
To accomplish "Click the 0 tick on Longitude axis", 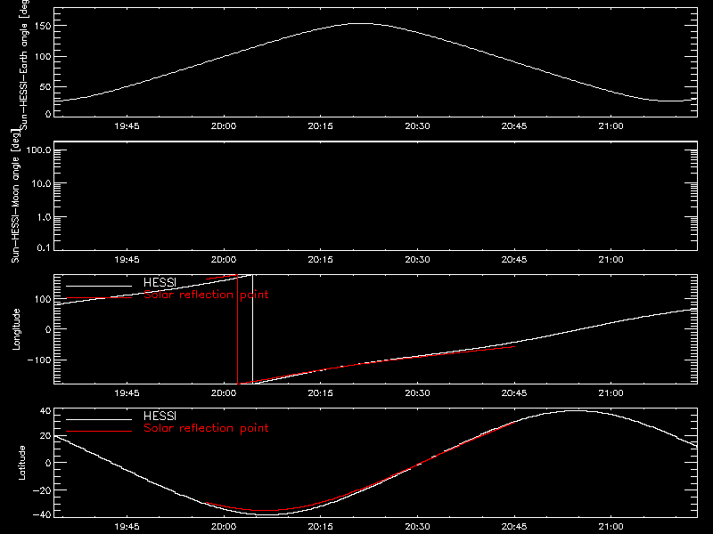I will (48, 329).
